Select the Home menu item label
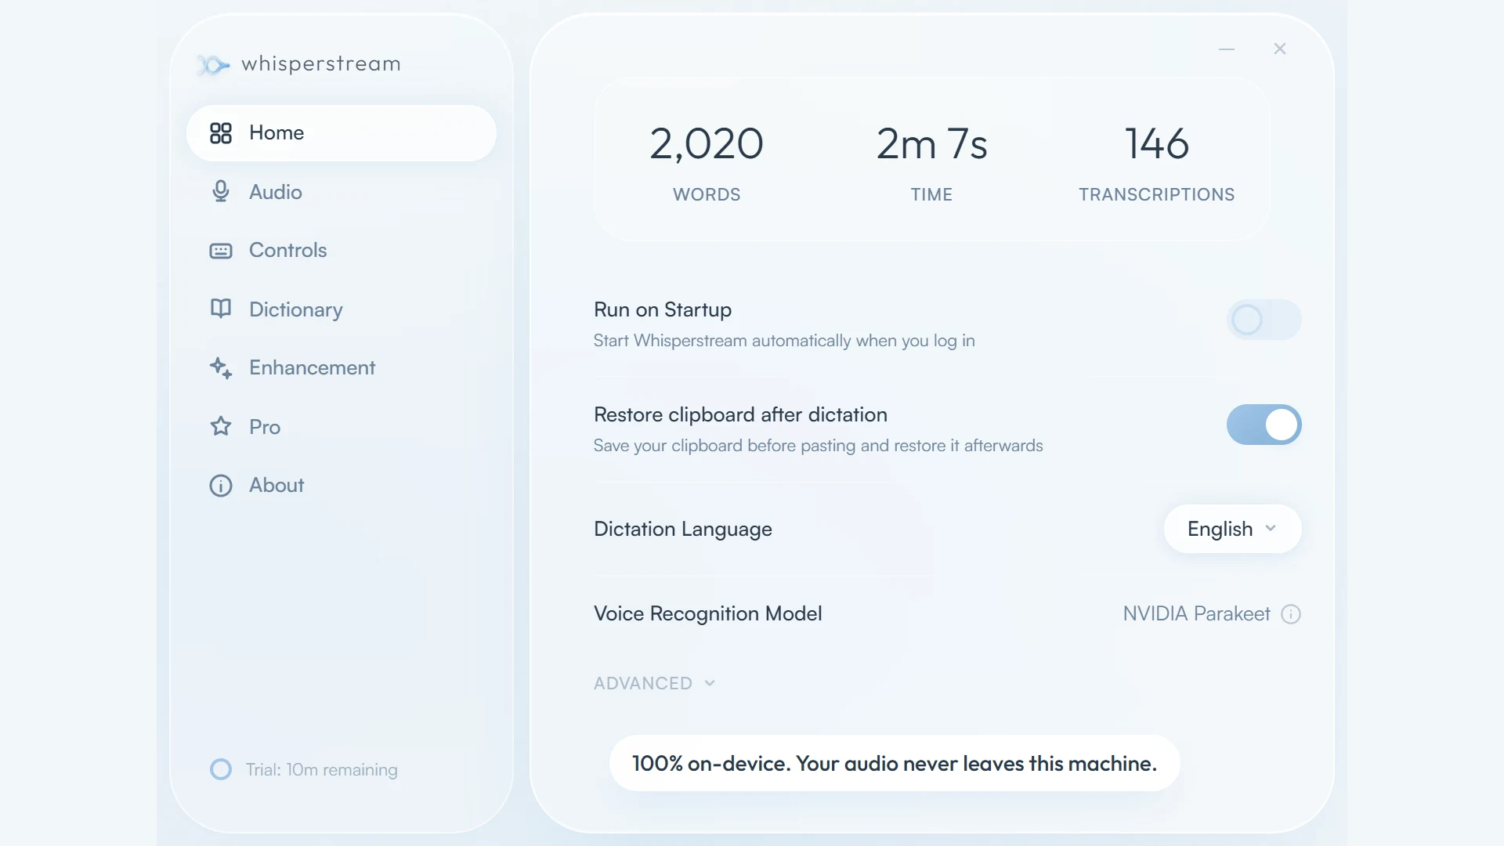Screen dimensions: 1504x846 point(277,133)
